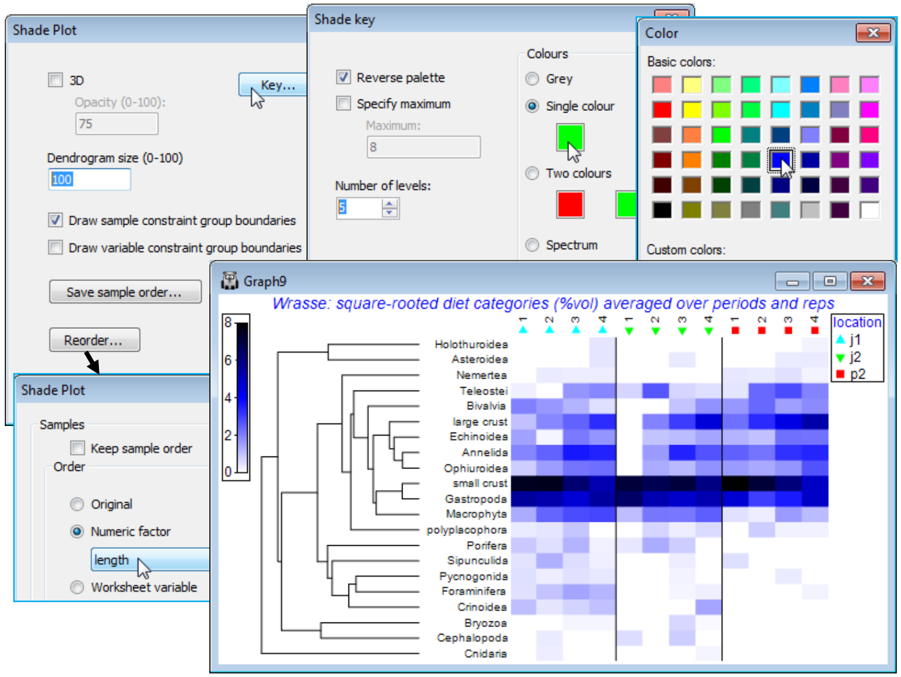Click the Custom colors label
This screenshot has height=677, width=901.
(686, 250)
